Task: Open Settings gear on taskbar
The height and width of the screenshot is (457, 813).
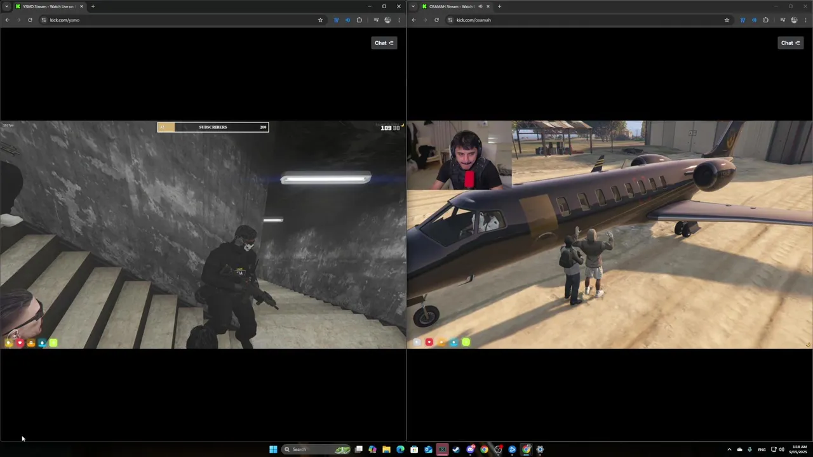Action: pos(541,449)
